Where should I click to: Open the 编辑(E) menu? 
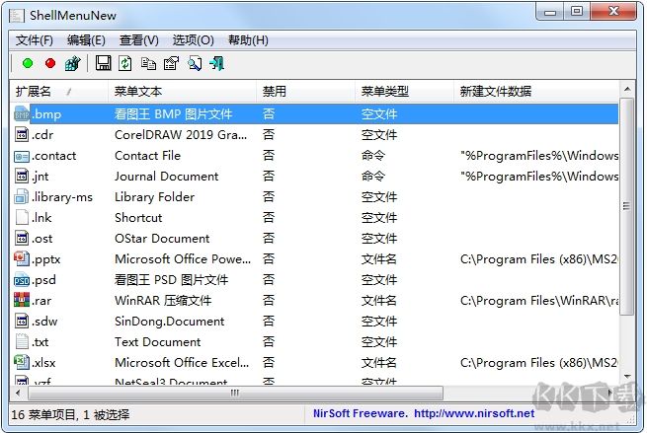[86, 40]
